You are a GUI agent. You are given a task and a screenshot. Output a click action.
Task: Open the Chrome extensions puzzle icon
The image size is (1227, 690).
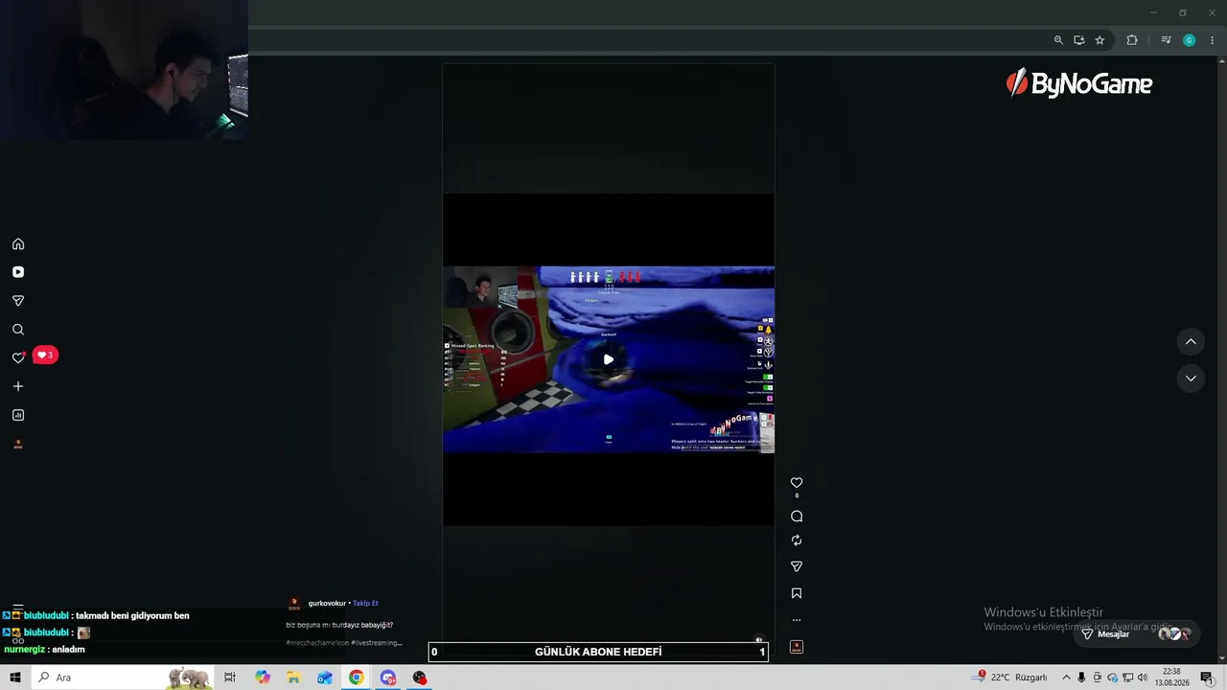pos(1132,40)
